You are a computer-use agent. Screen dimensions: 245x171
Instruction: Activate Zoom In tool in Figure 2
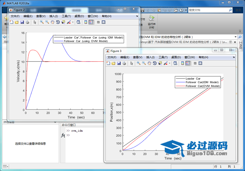point(42,22)
